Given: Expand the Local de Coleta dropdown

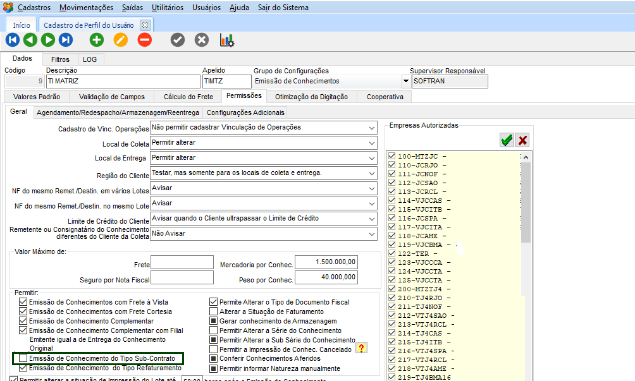Looking at the screenshot, I should coord(371,143).
